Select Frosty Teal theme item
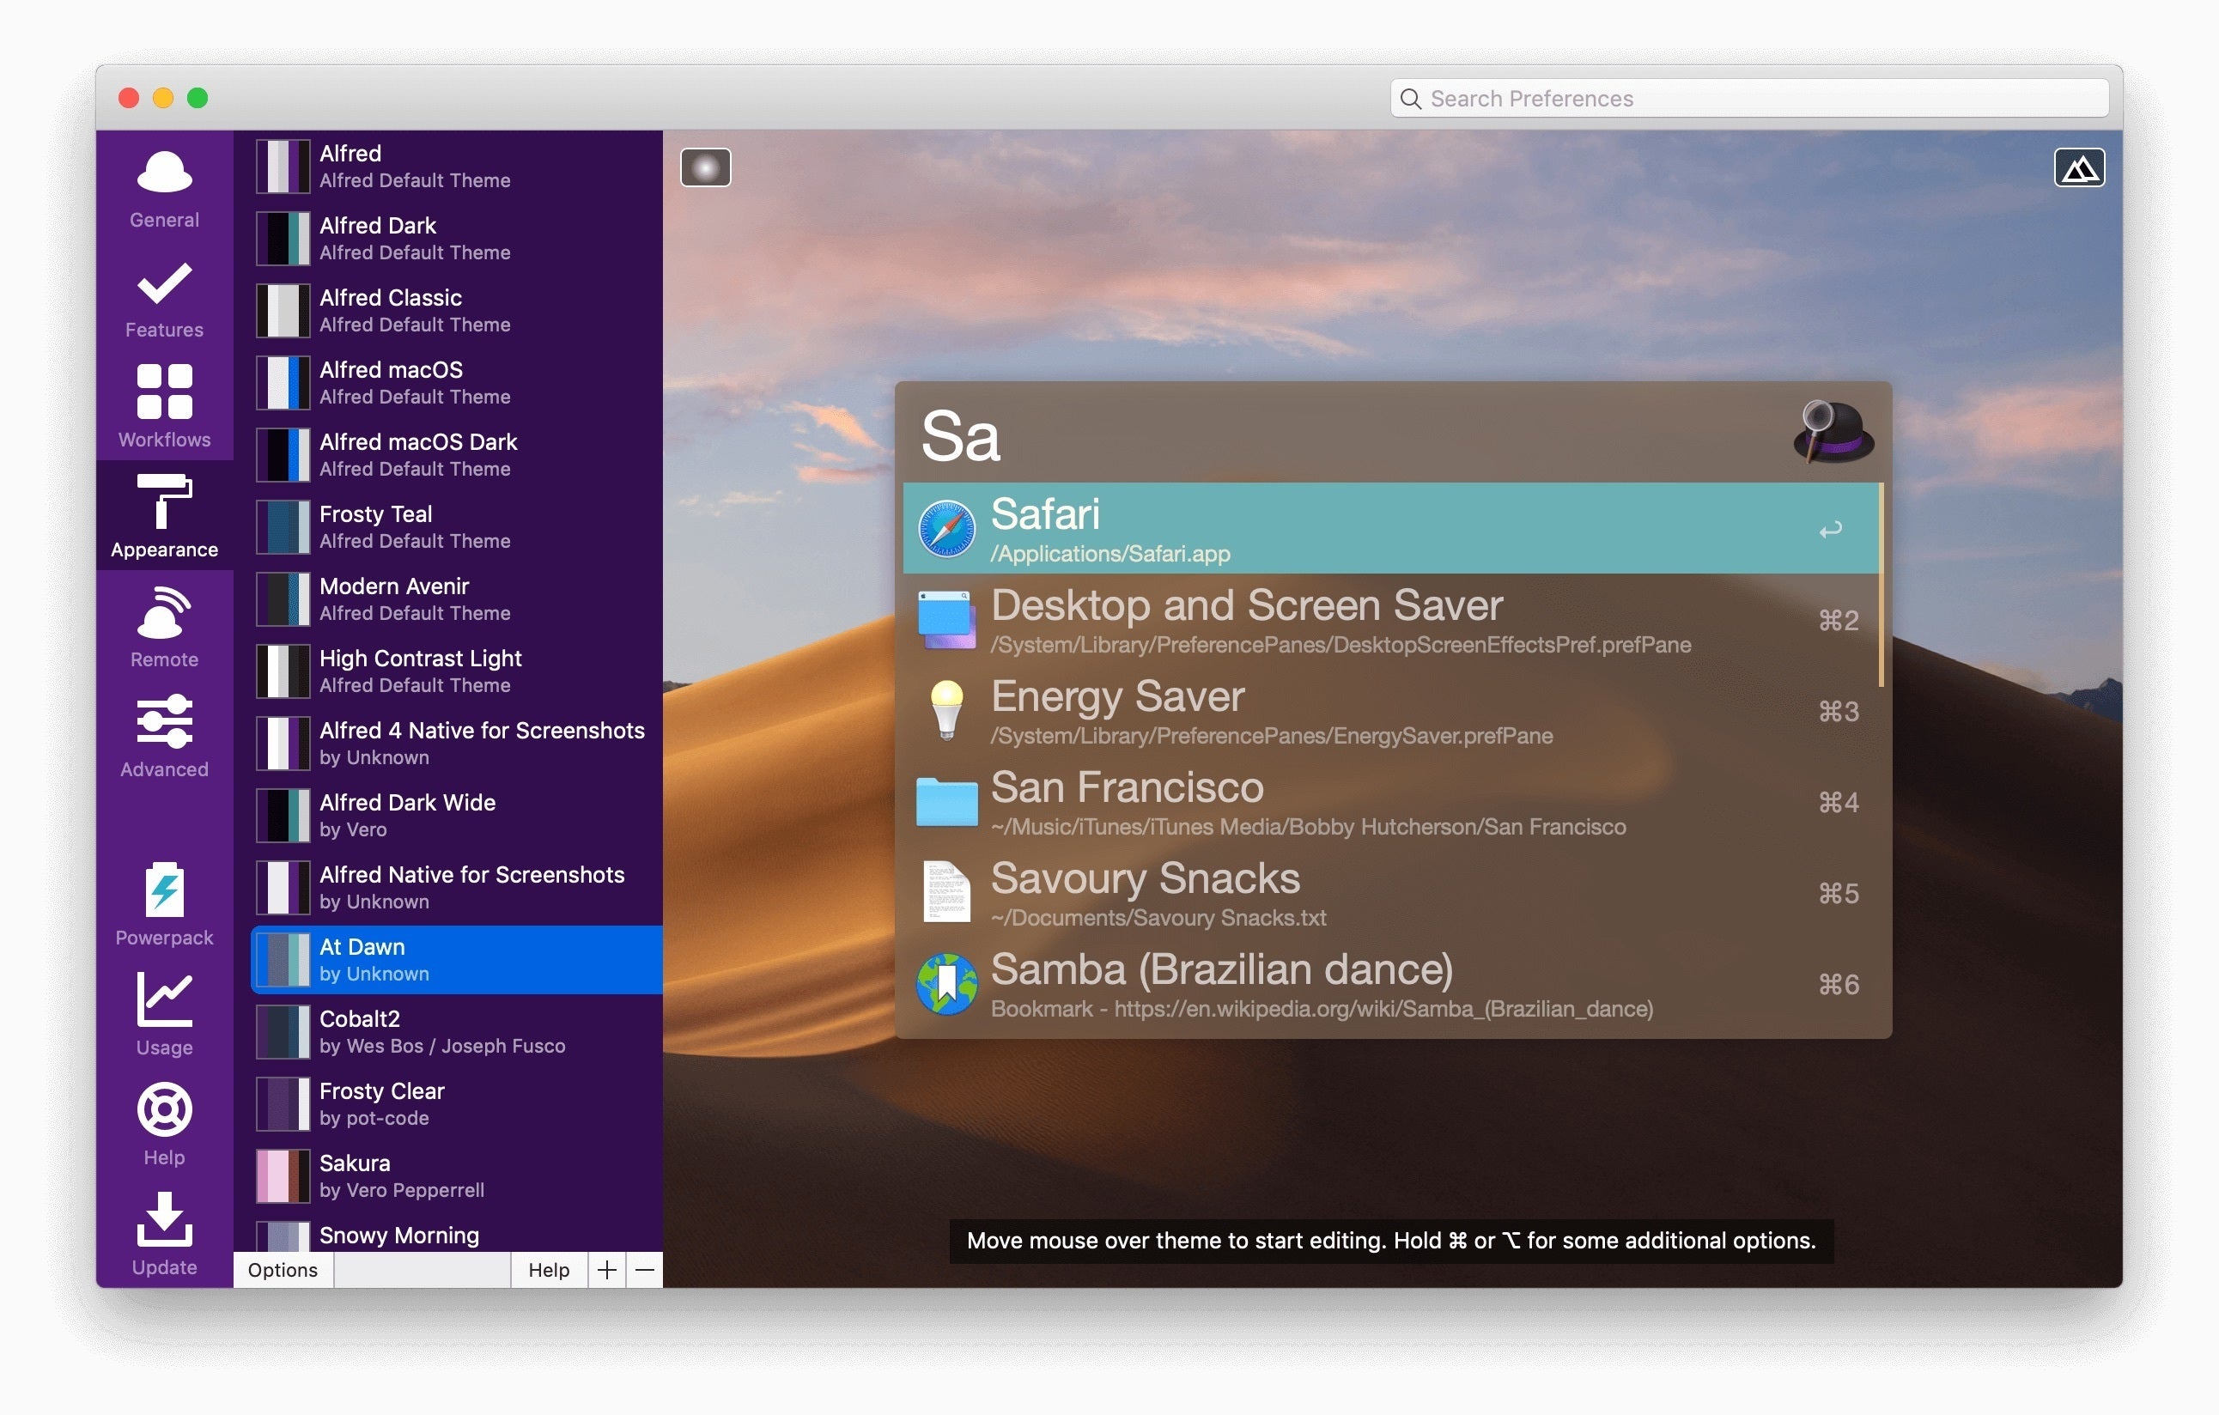The height and width of the screenshot is (1415, 2219). tap(458, 525)
